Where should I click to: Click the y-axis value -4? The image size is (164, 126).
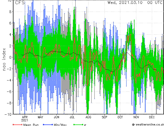(x=9, y=80)
